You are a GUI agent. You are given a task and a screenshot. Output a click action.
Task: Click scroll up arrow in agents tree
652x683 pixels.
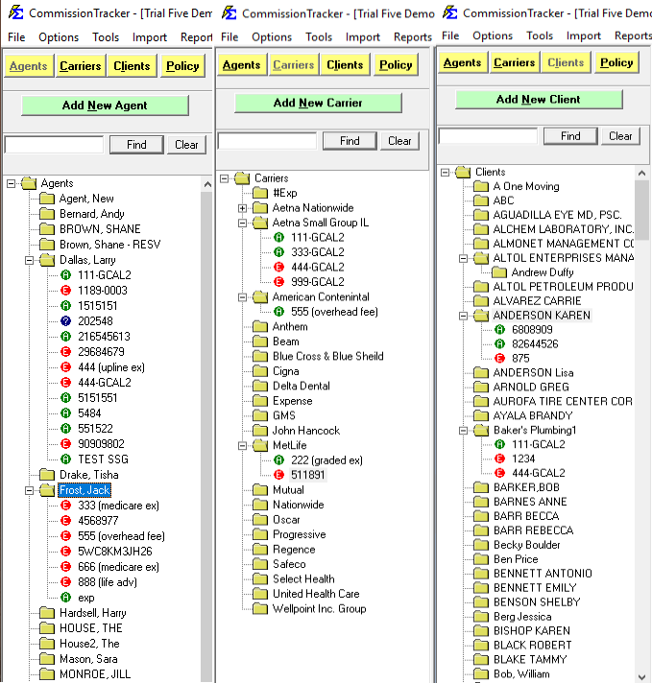(207, 184)
